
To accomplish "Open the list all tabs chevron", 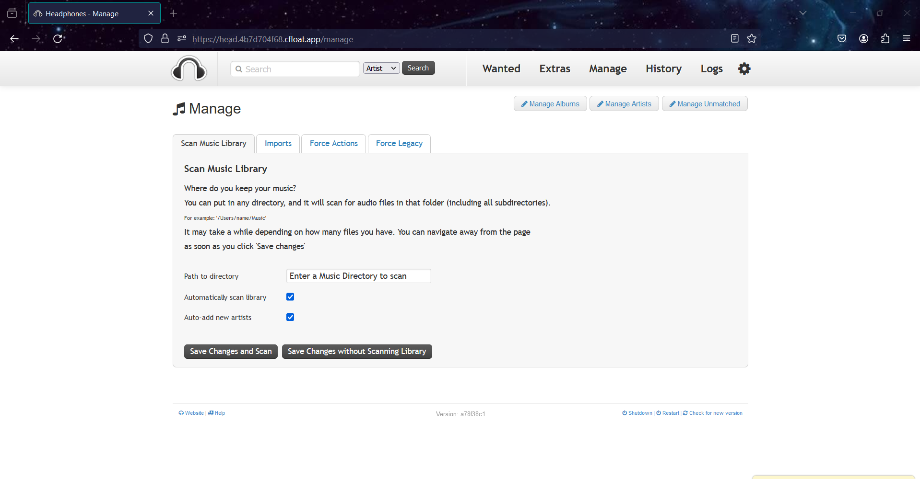I will click(x=802, y=13).
